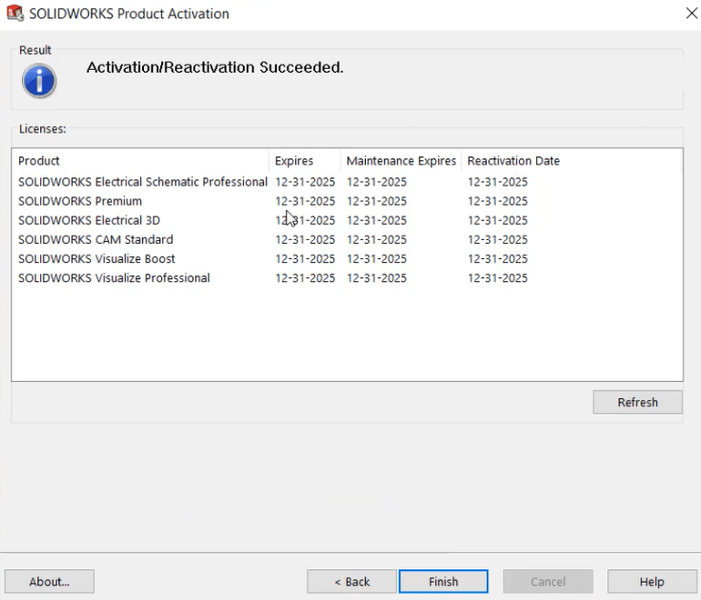The width and height of the screenshot is (701, 600).
Task: Choose the SOLIDWORKS CAM Standard entry
Action: coord(96,240)
